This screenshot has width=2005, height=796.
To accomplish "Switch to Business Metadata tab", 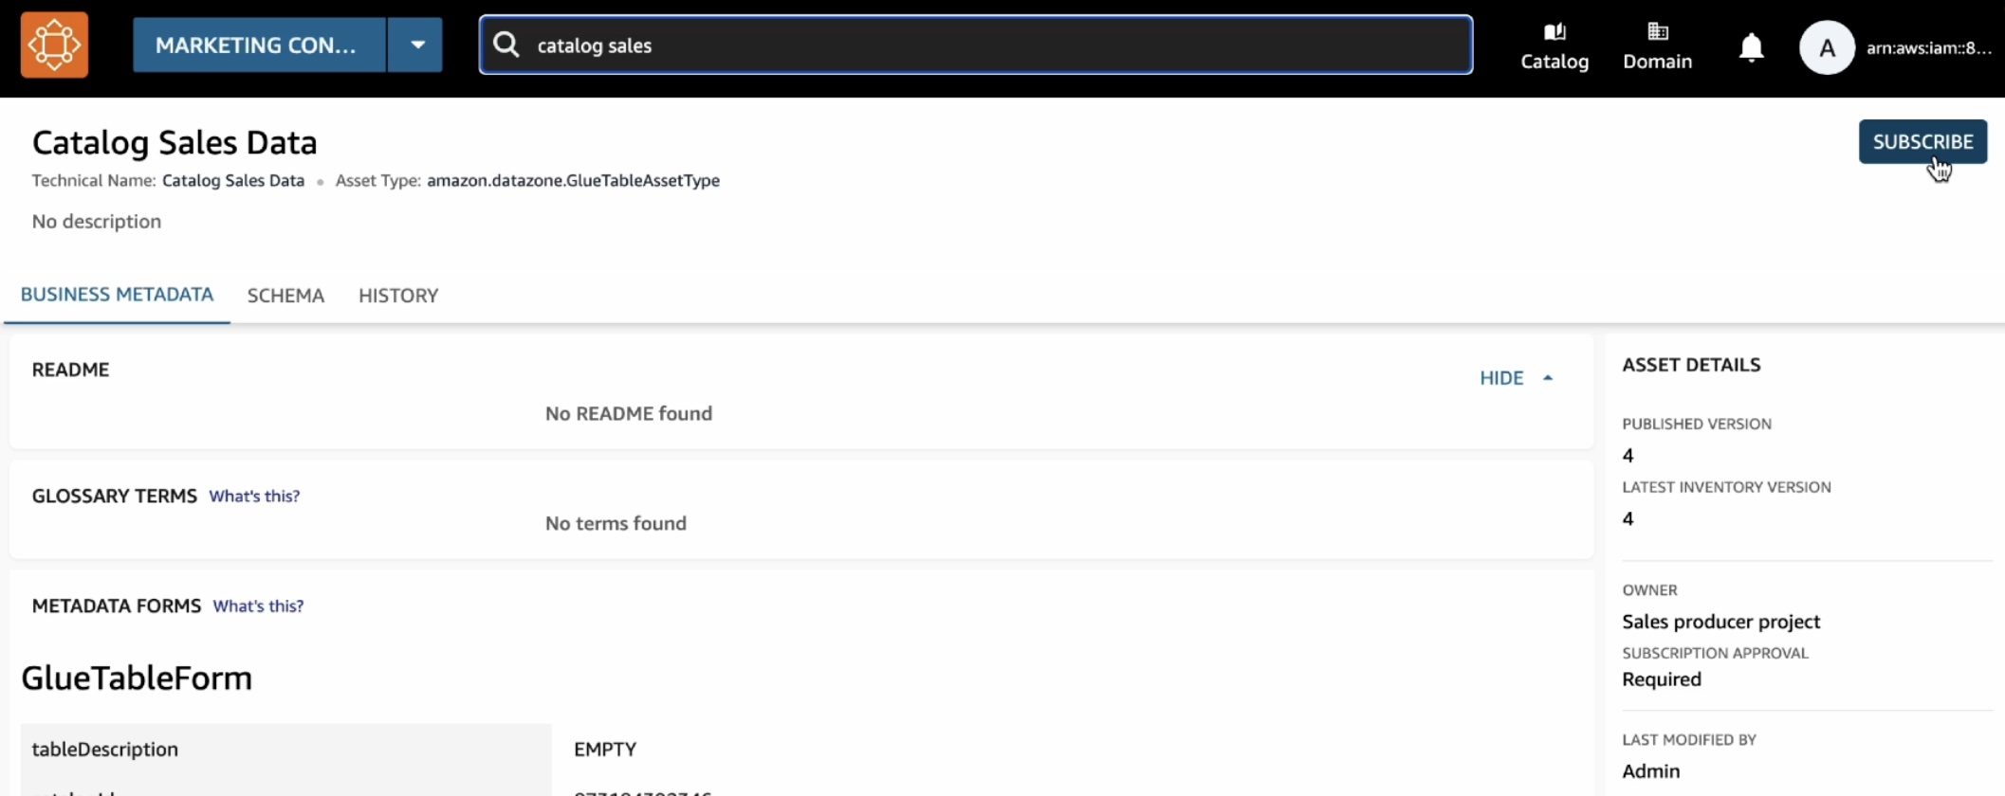I will pyautogui.click(x=117, y=295).
